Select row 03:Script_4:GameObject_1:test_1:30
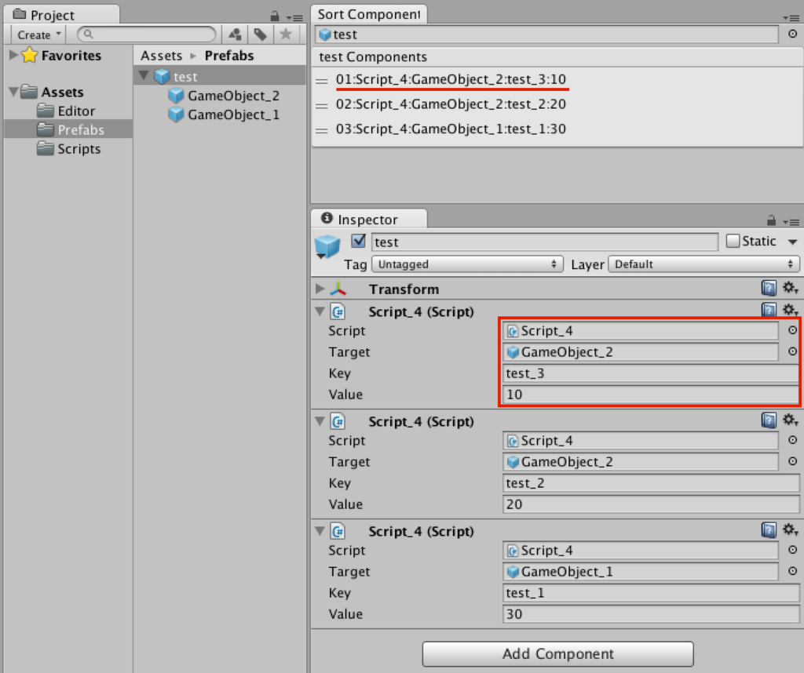Image resolution: width=804 pixels, height=673 pixels. pyautogui.click(x=557, y=129)
